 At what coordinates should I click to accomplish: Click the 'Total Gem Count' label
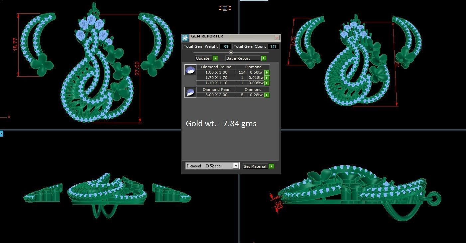tap(250, 47)
